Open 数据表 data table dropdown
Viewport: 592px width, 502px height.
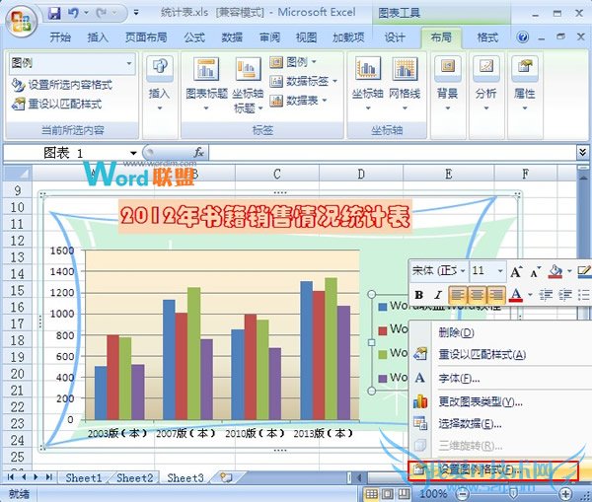point(298,101)
